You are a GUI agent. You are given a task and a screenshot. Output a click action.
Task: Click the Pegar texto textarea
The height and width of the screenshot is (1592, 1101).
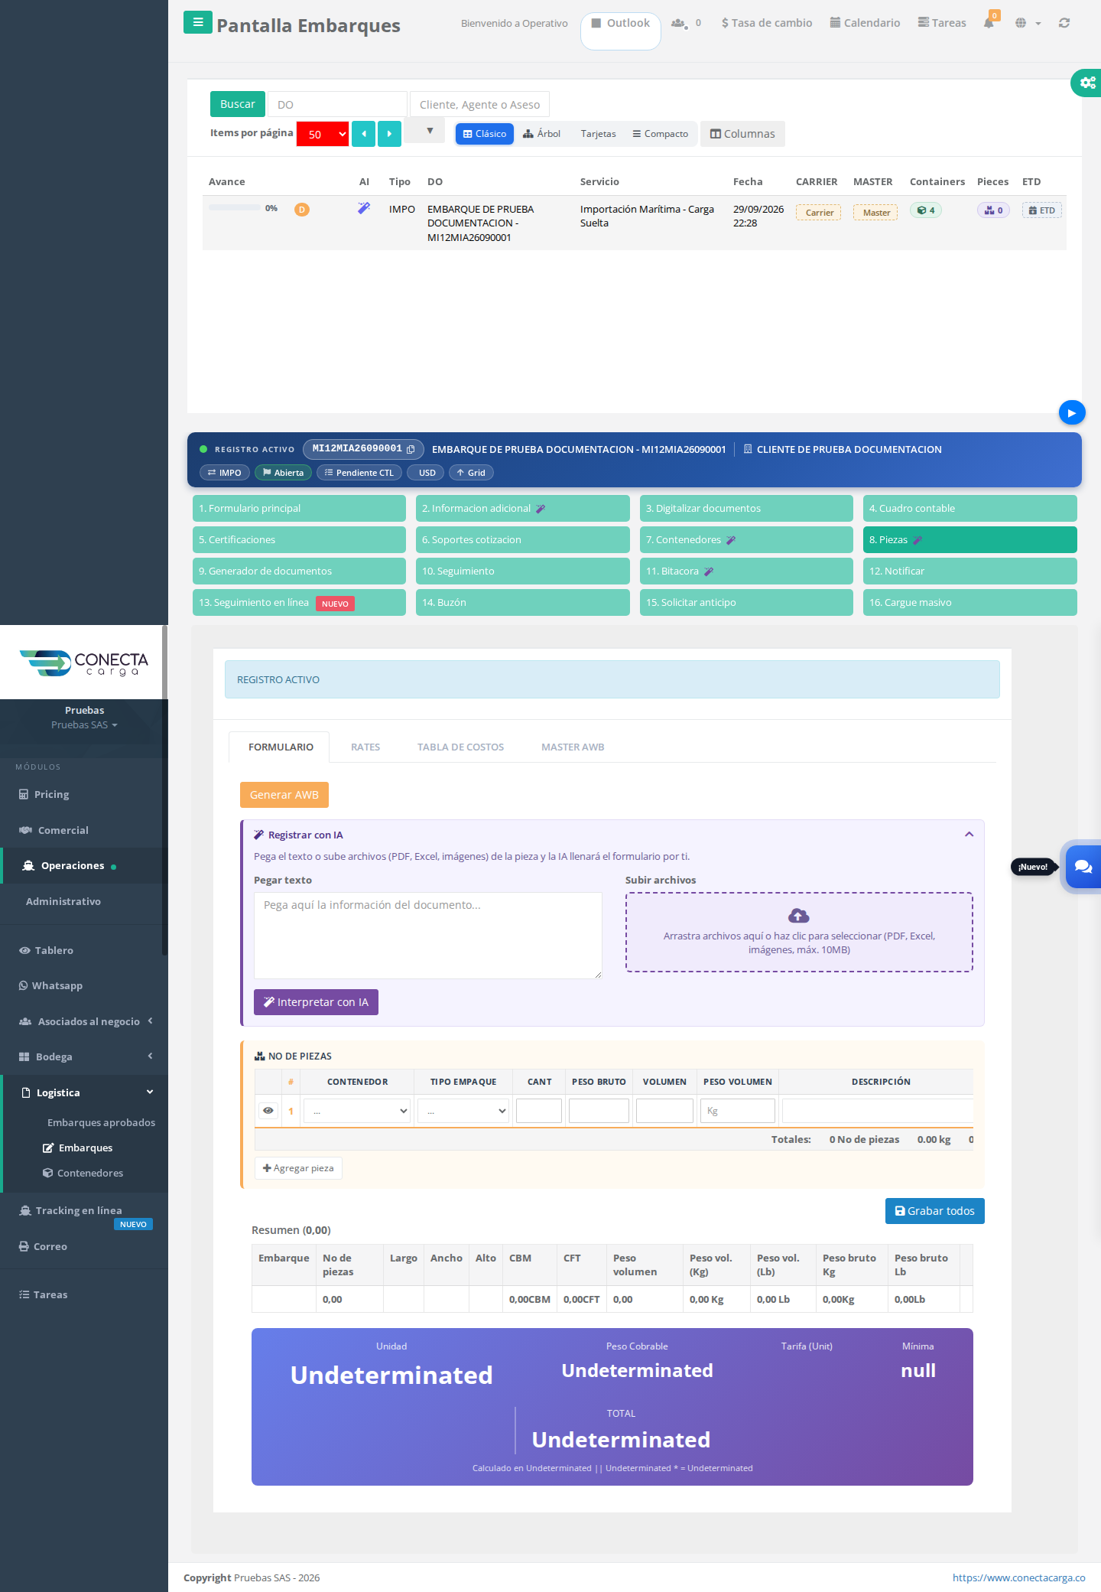pos(427,935)
